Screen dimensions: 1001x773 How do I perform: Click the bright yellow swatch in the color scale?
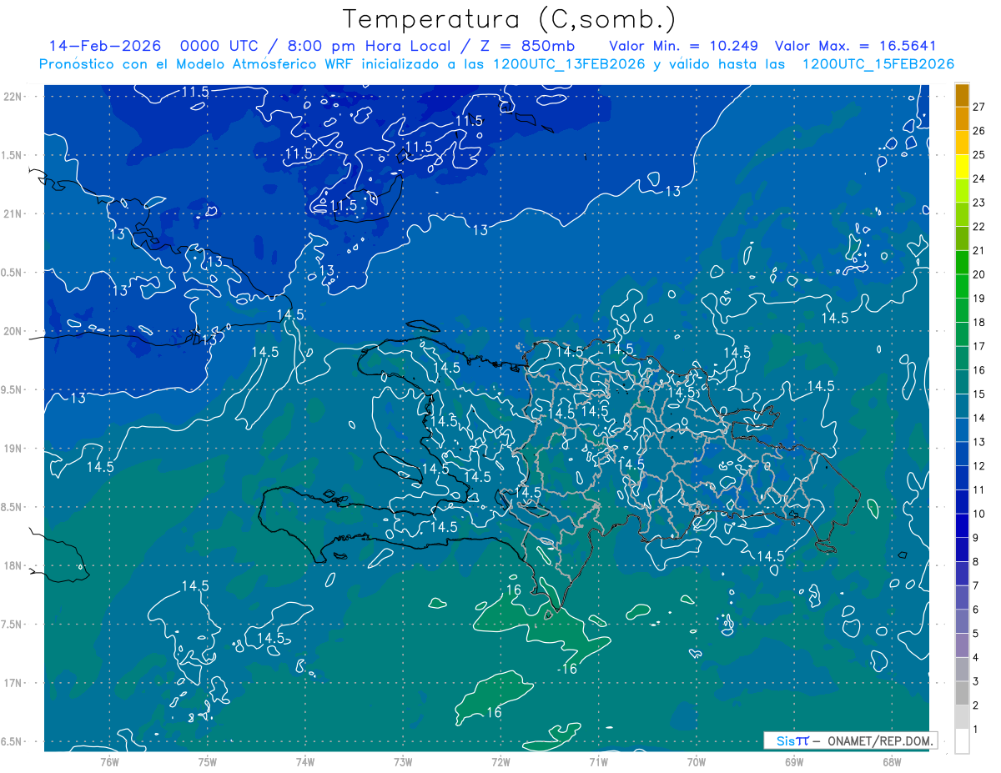pyautogui.click(x=962, y=167)
